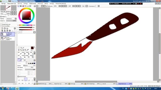This screenshot has height=90, width=161.
Task: Select the hand pan tool
Action: [25, 50]
